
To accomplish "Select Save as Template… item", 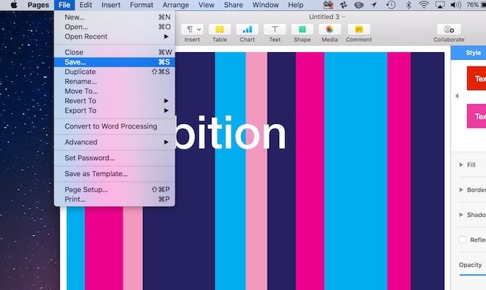I will [115, 173].
